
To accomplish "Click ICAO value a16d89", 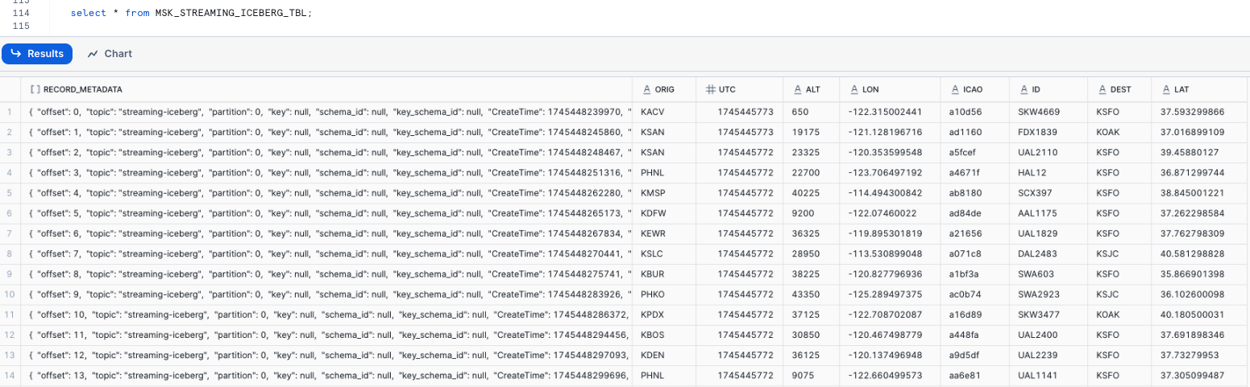I will 974,315.
